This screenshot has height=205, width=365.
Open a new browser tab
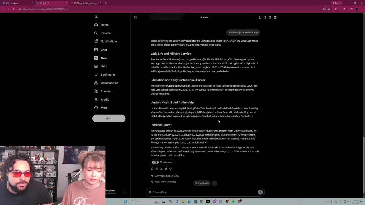coord(106,3)
